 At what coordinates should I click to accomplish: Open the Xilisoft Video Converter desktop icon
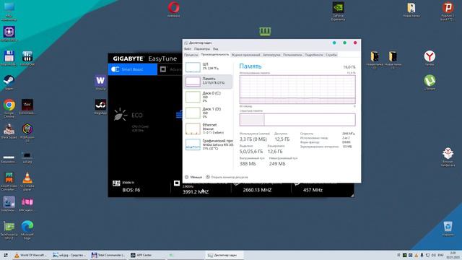tap(9, 181)
